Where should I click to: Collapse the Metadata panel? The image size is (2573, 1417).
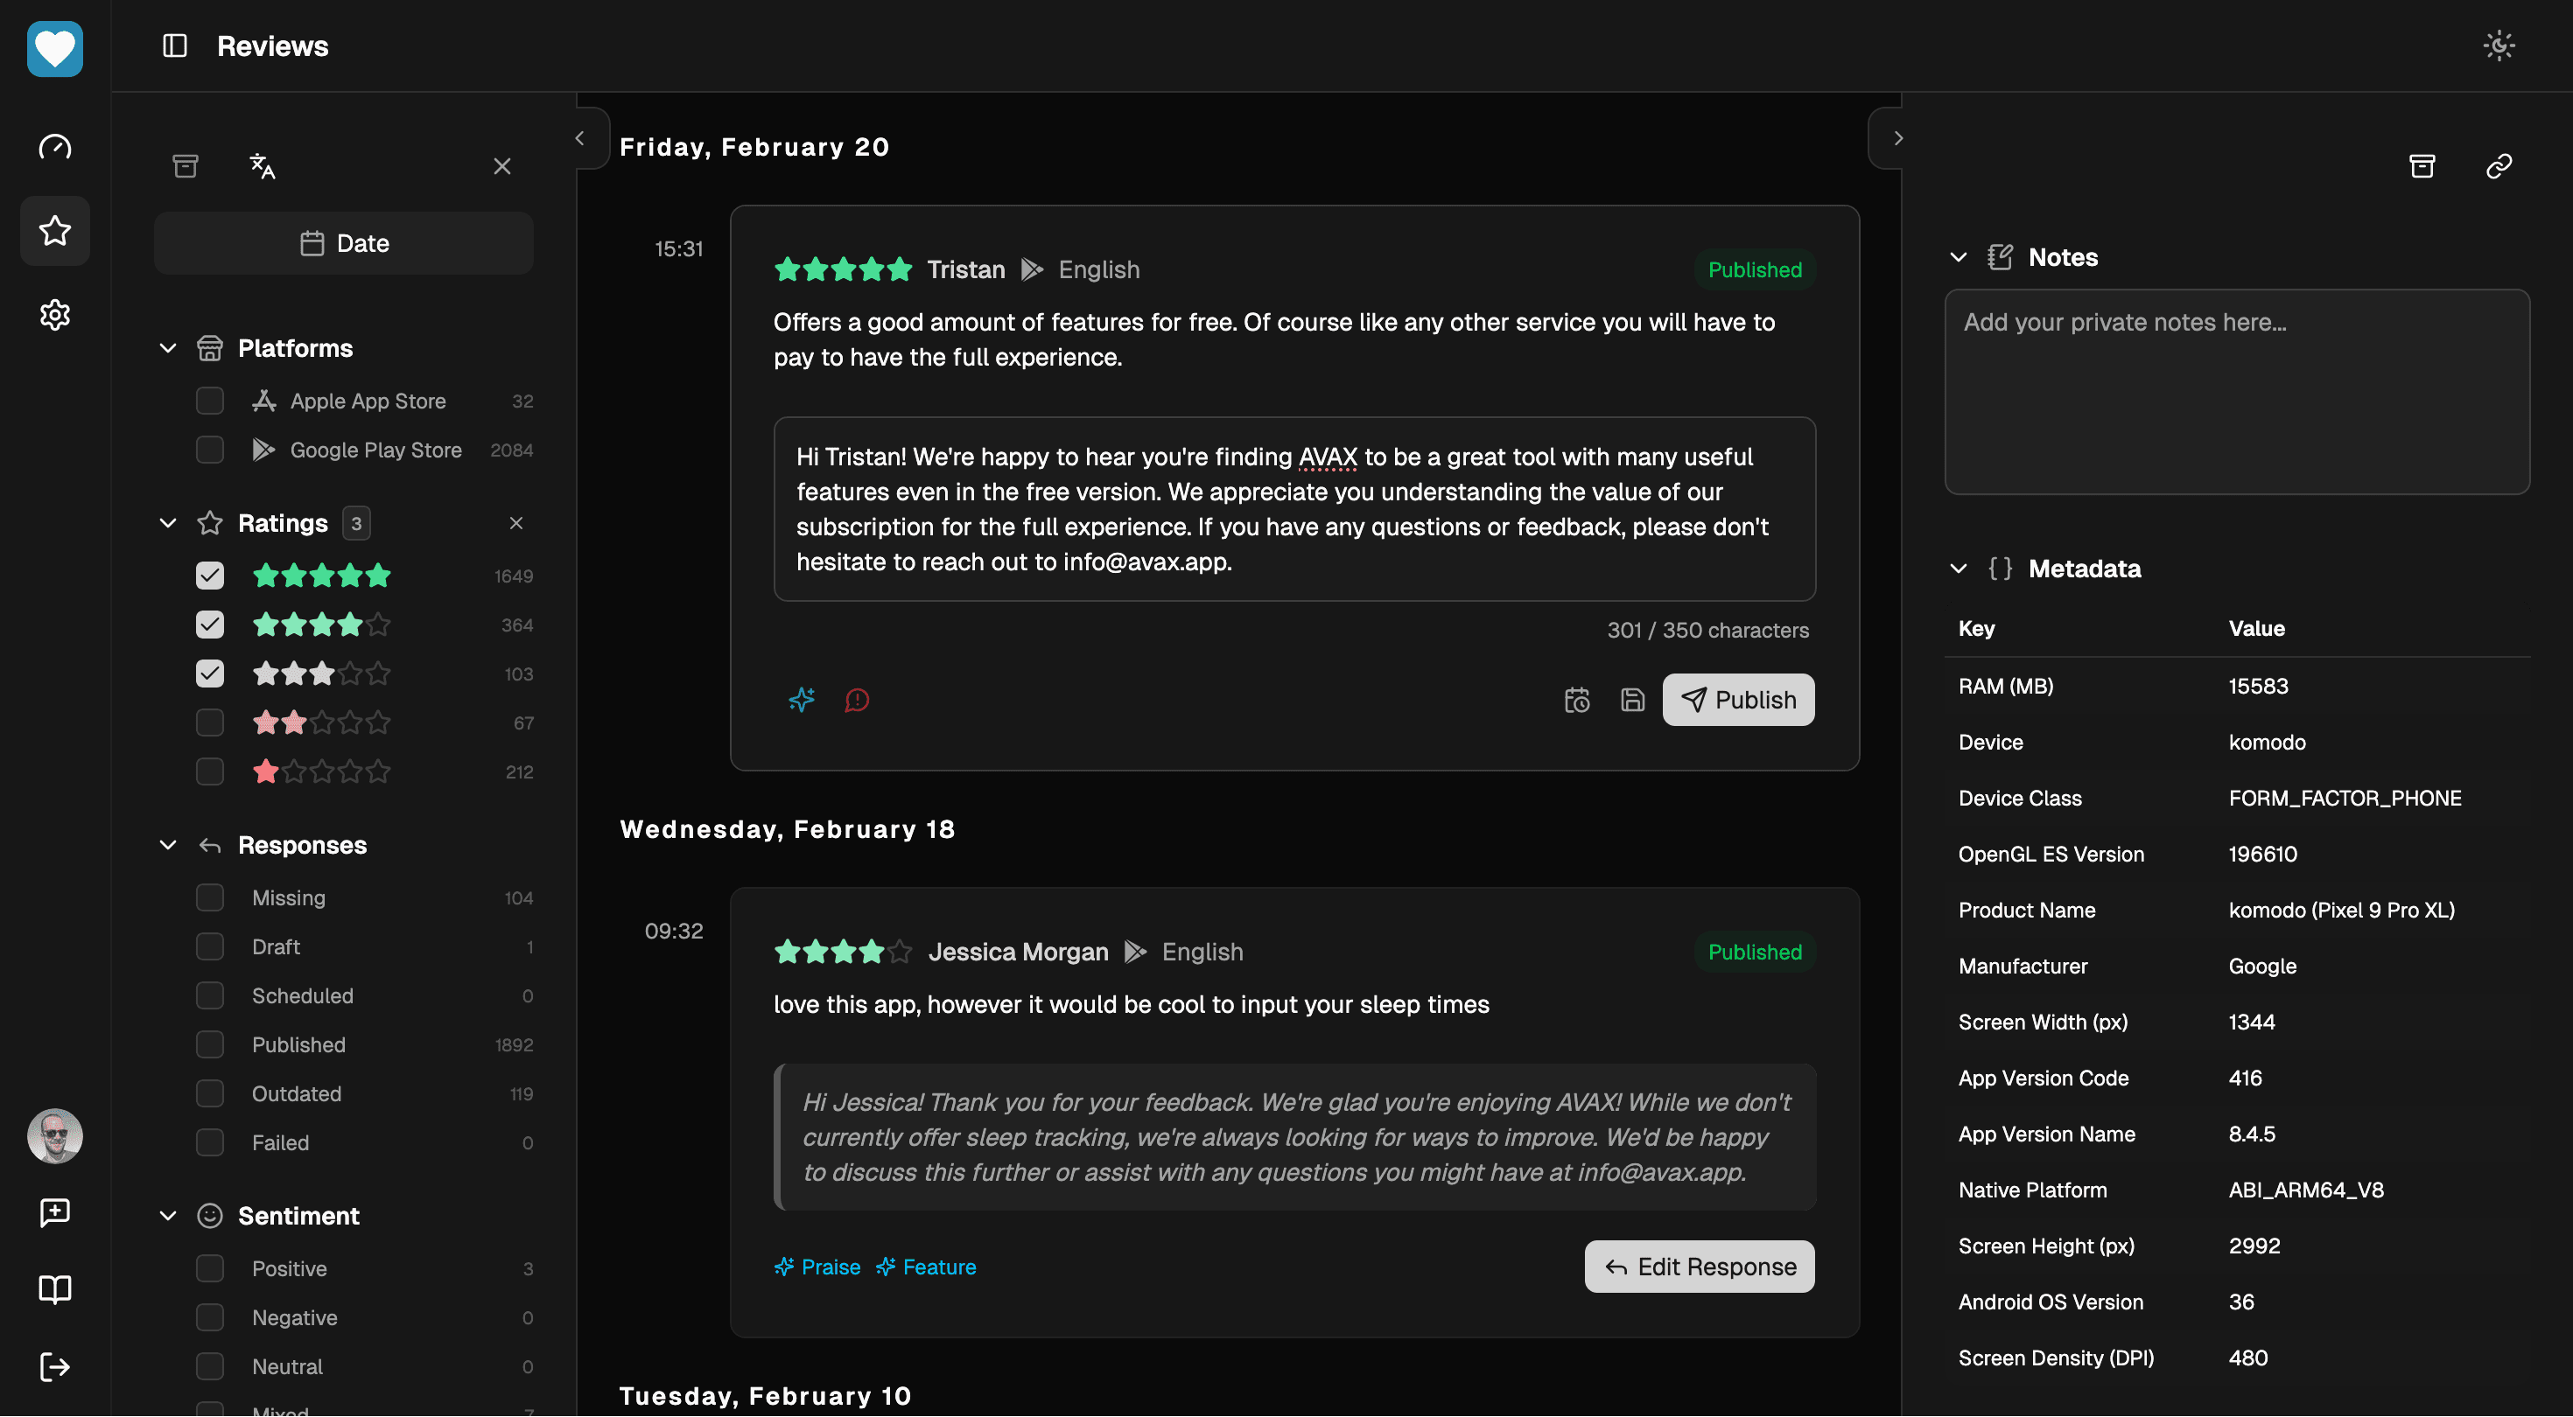[1959, 569]
